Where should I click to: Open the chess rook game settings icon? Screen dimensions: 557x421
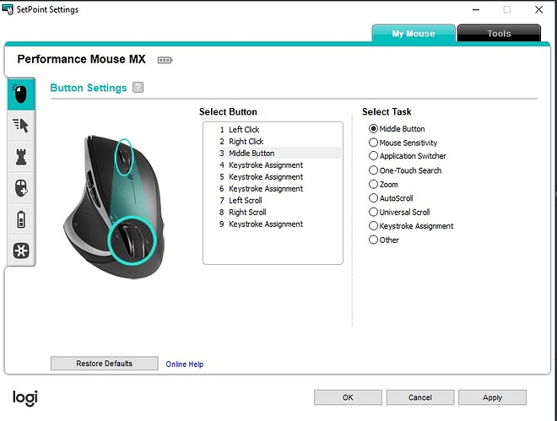(20, 157)
